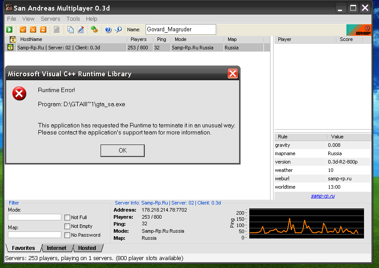This screenshot has height=268, width=379.
Task: Click the Name field containing Govard_Magruder
Action: [181, 30]
